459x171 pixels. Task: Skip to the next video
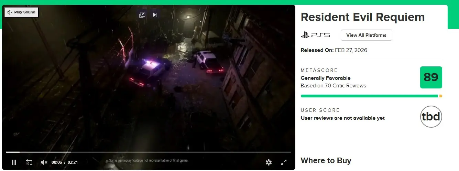click(155, 15)
